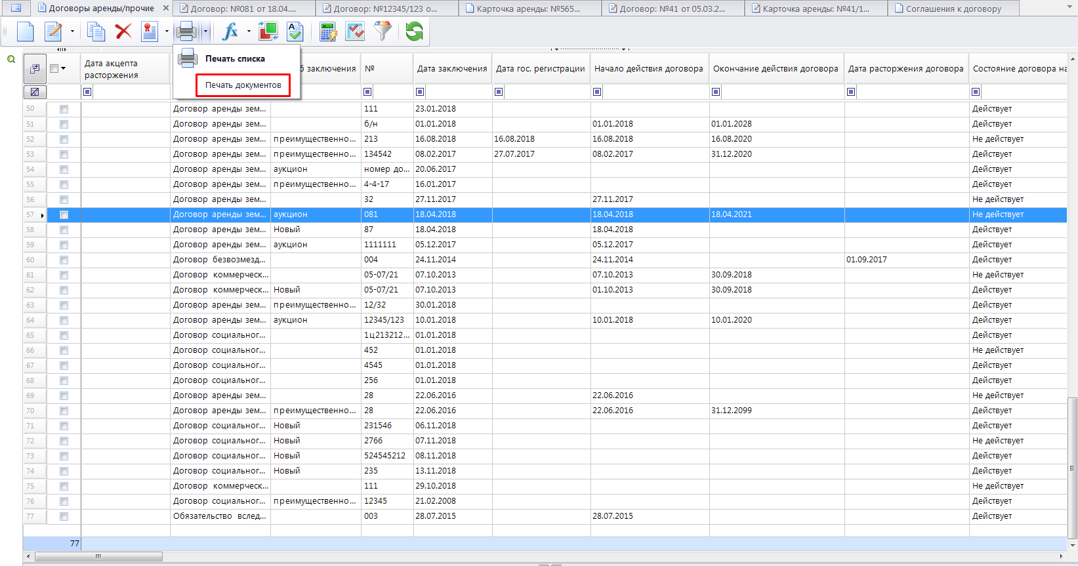This screenshot has width=1078, height=566.
Task: Check the checkbox in row 52
Action: pos(64,139)
